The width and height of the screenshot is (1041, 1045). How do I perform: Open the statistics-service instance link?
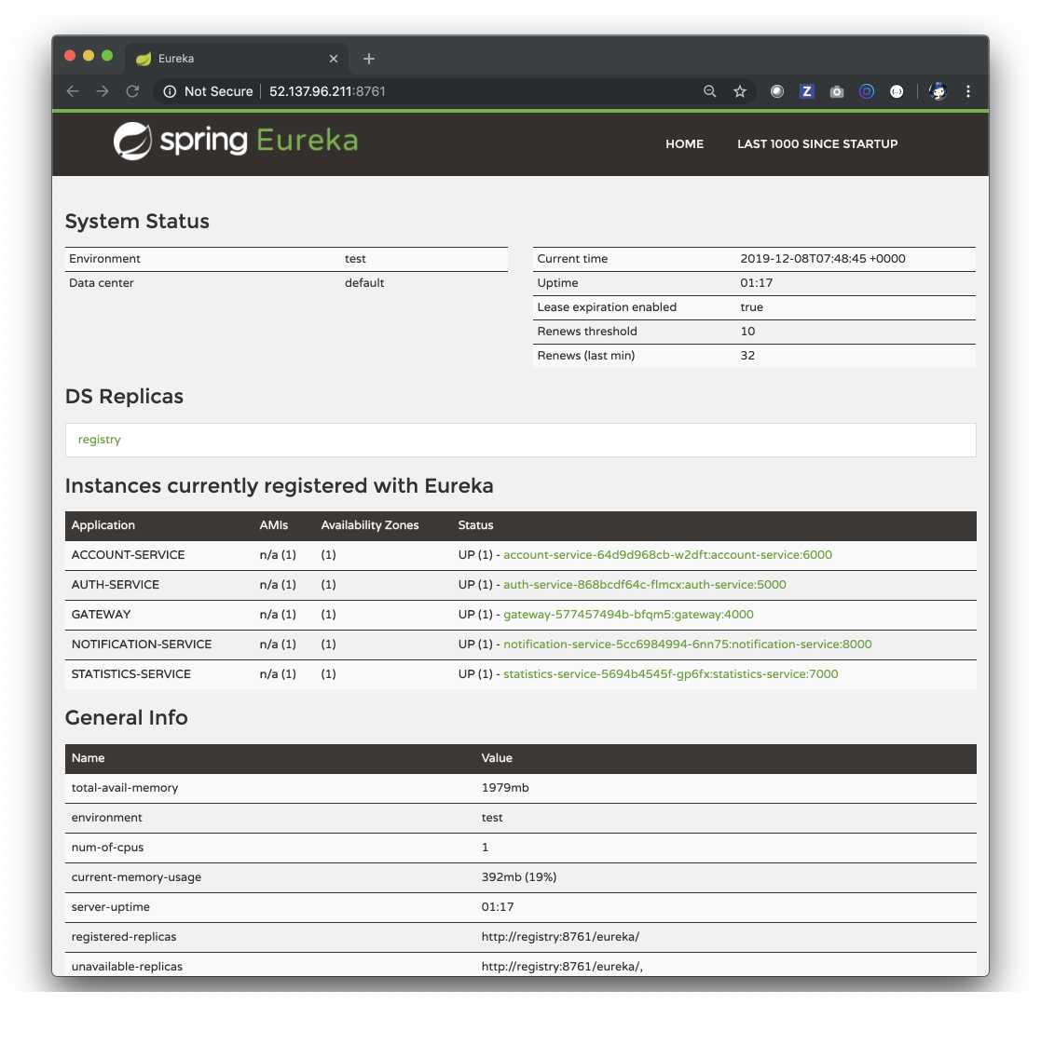pos(670,673)
